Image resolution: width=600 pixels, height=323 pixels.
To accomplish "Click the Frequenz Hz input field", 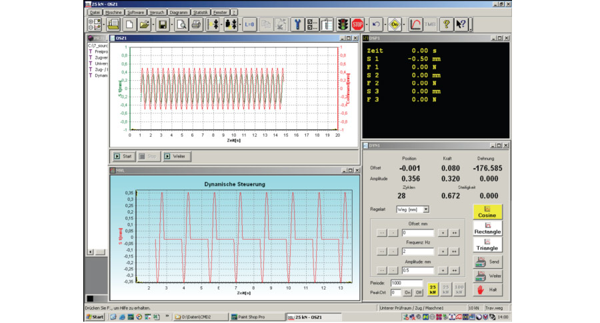I will click(418, 251).
